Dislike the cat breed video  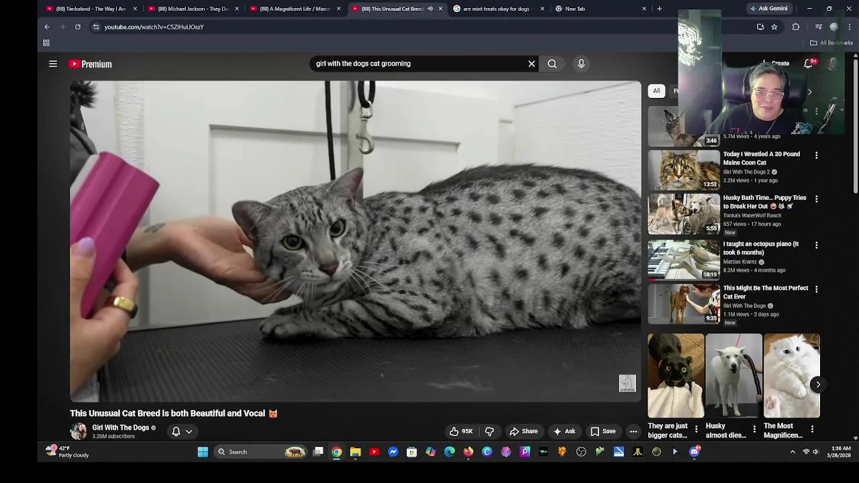[489, 431]
